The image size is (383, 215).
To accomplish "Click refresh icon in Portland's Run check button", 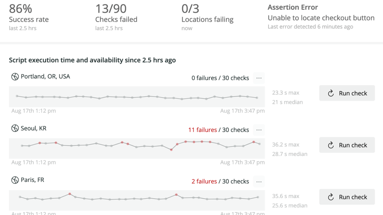I will click(x=331, y=93).
